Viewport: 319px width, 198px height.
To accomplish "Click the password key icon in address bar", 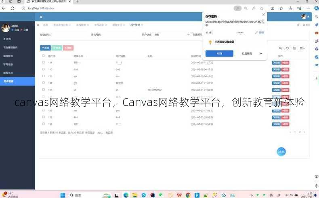I will (x=237, y=8).
